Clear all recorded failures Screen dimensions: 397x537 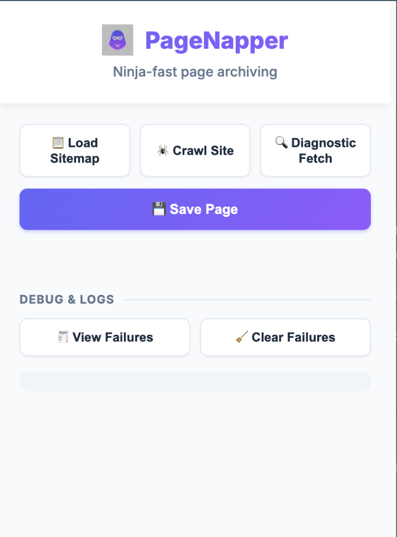(x=285, y=337)
